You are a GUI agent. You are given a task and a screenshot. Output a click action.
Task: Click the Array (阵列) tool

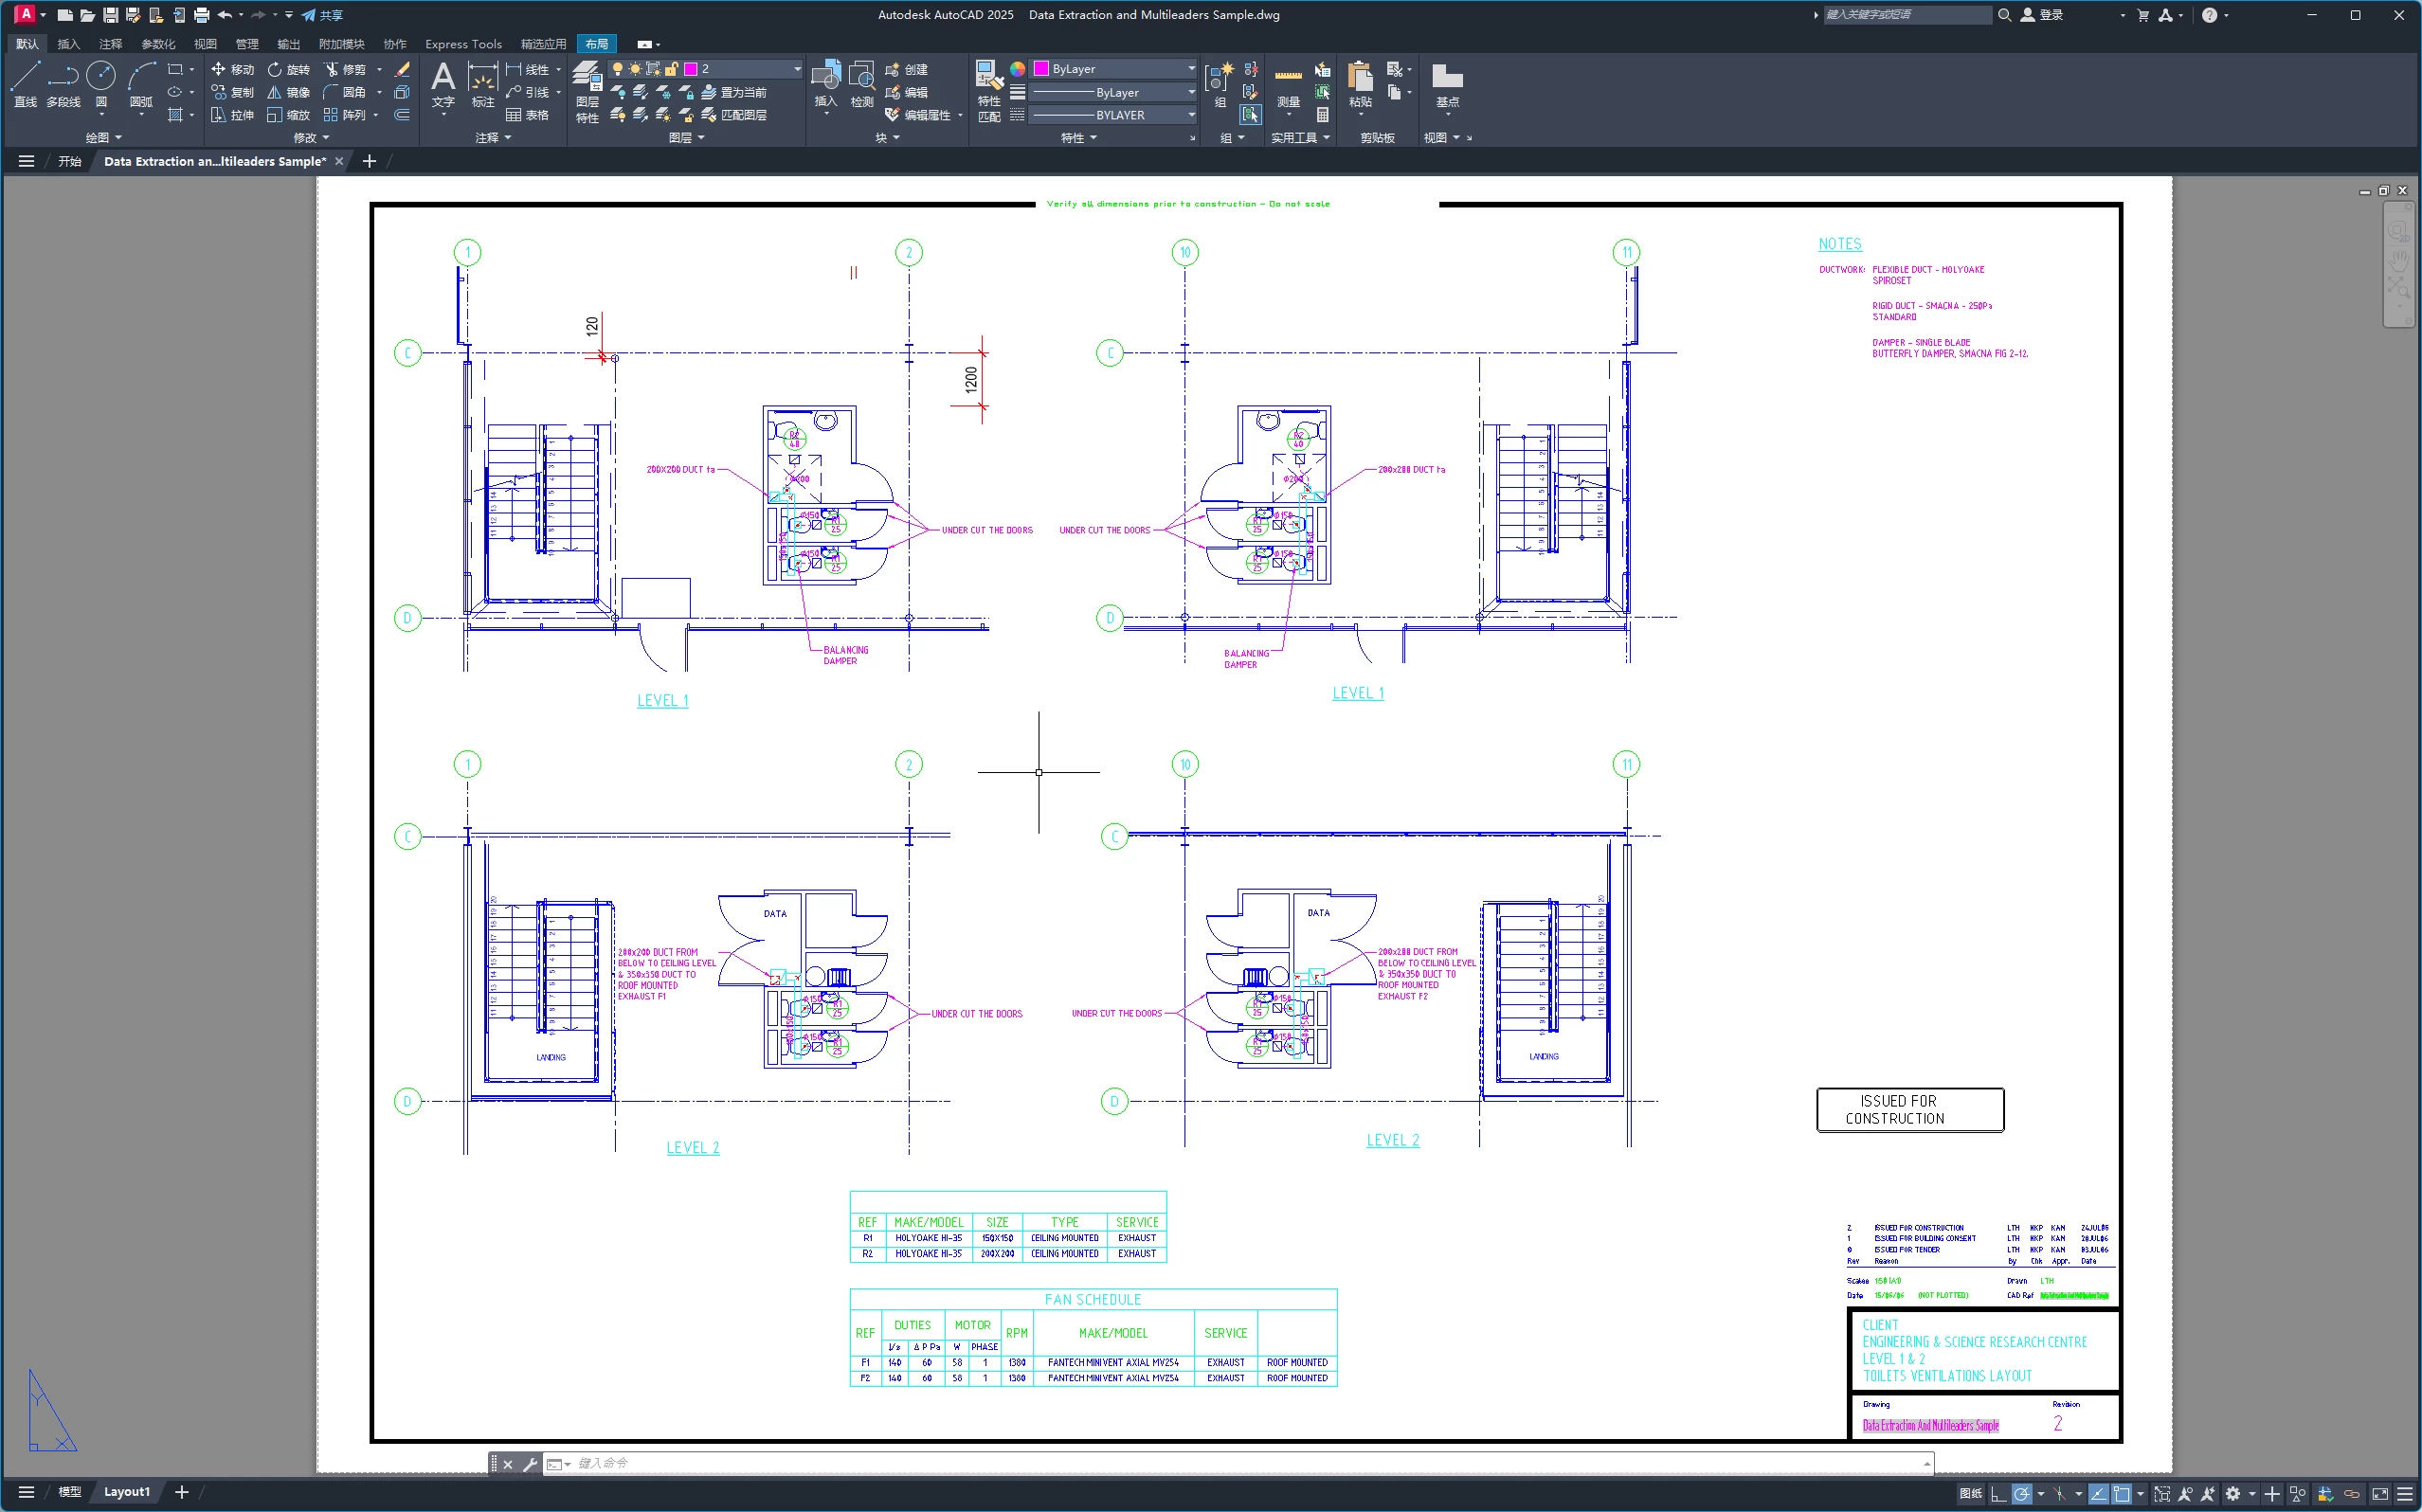(346, 115)
